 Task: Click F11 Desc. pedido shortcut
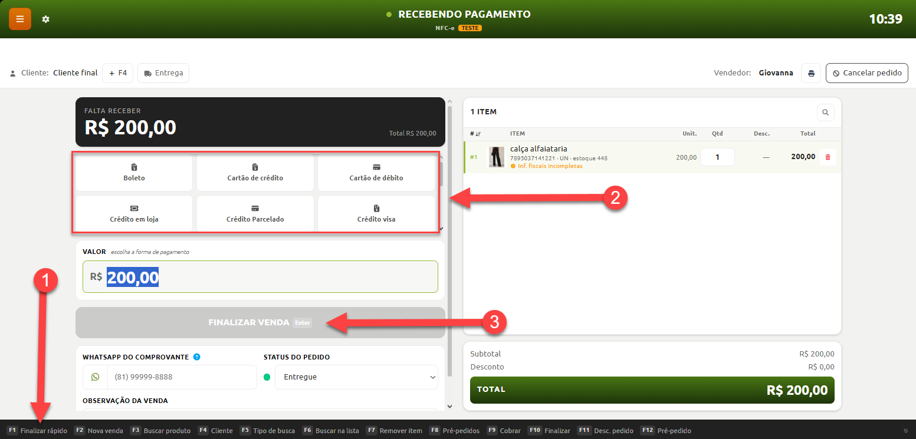tap(605, 431)
